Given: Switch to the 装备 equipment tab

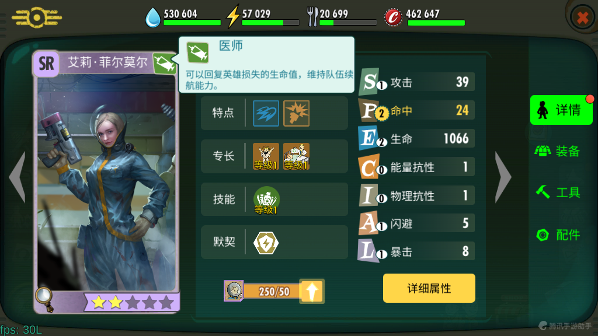Looking at the screenshot, I should click(x=557, y=151).
